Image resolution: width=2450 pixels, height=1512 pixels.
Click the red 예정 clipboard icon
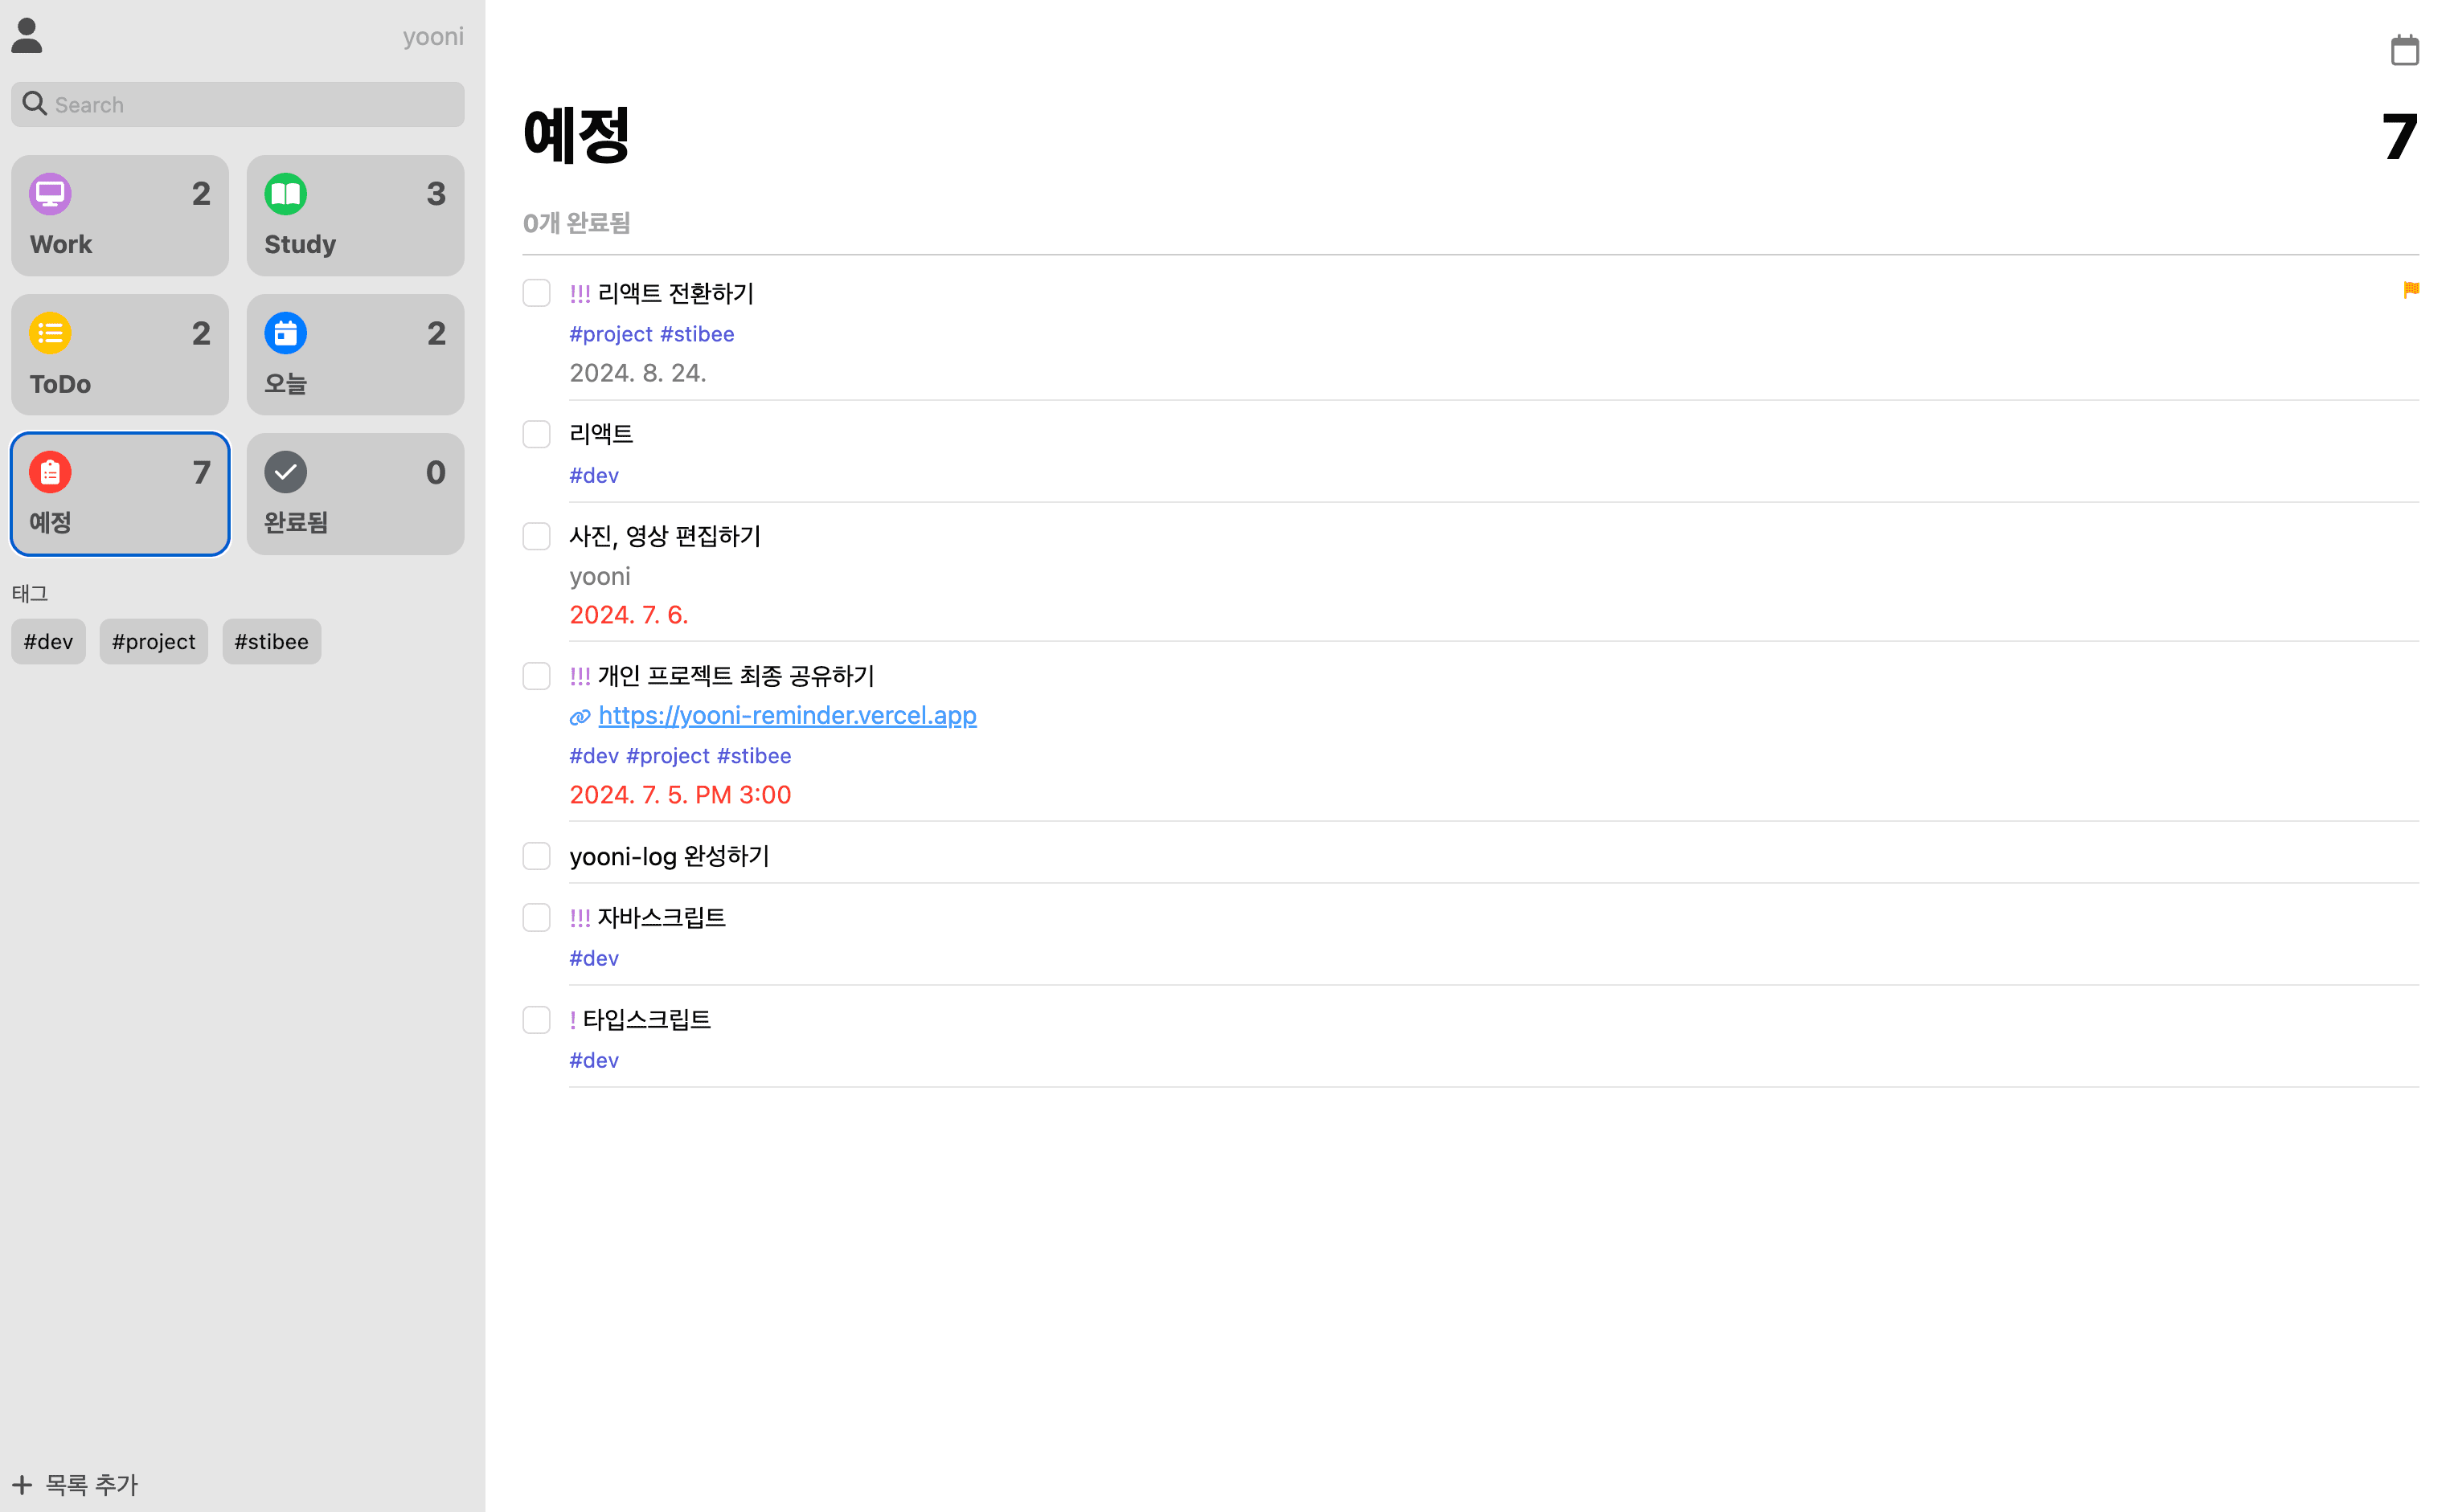[50, 472]
